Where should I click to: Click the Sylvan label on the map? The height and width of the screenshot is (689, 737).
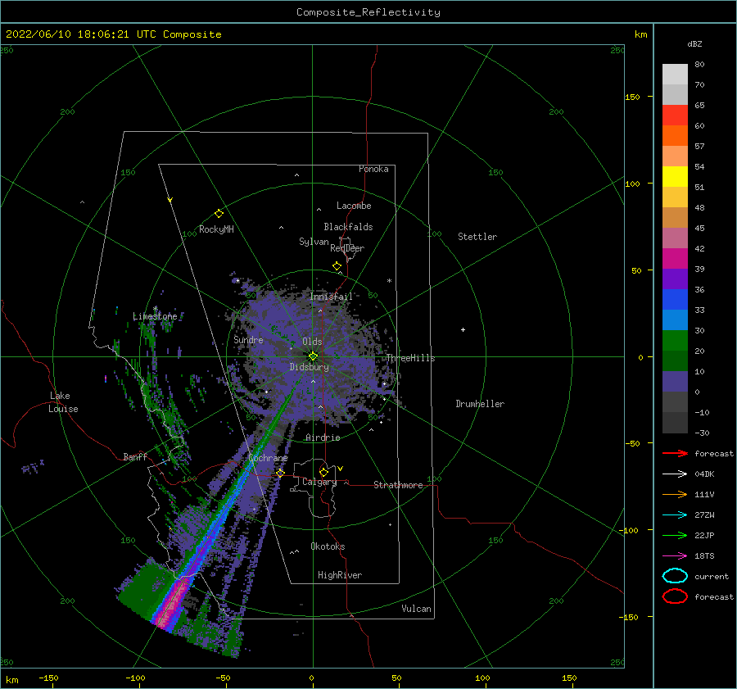(314, 242)
